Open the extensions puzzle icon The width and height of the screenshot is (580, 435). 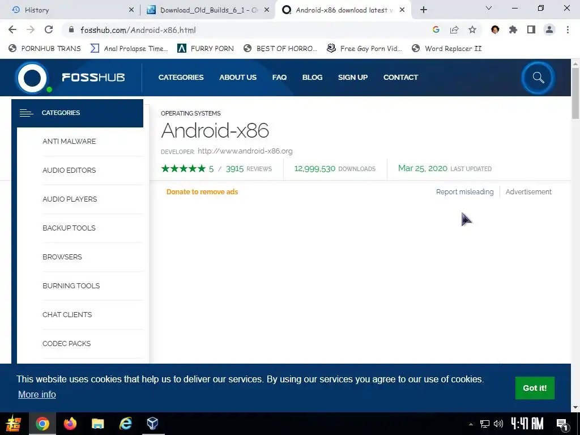click(x=513, y=30)
